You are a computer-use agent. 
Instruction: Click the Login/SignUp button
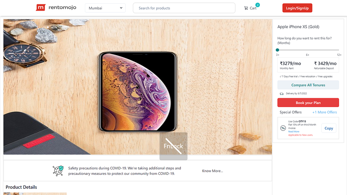coord(297,8)
